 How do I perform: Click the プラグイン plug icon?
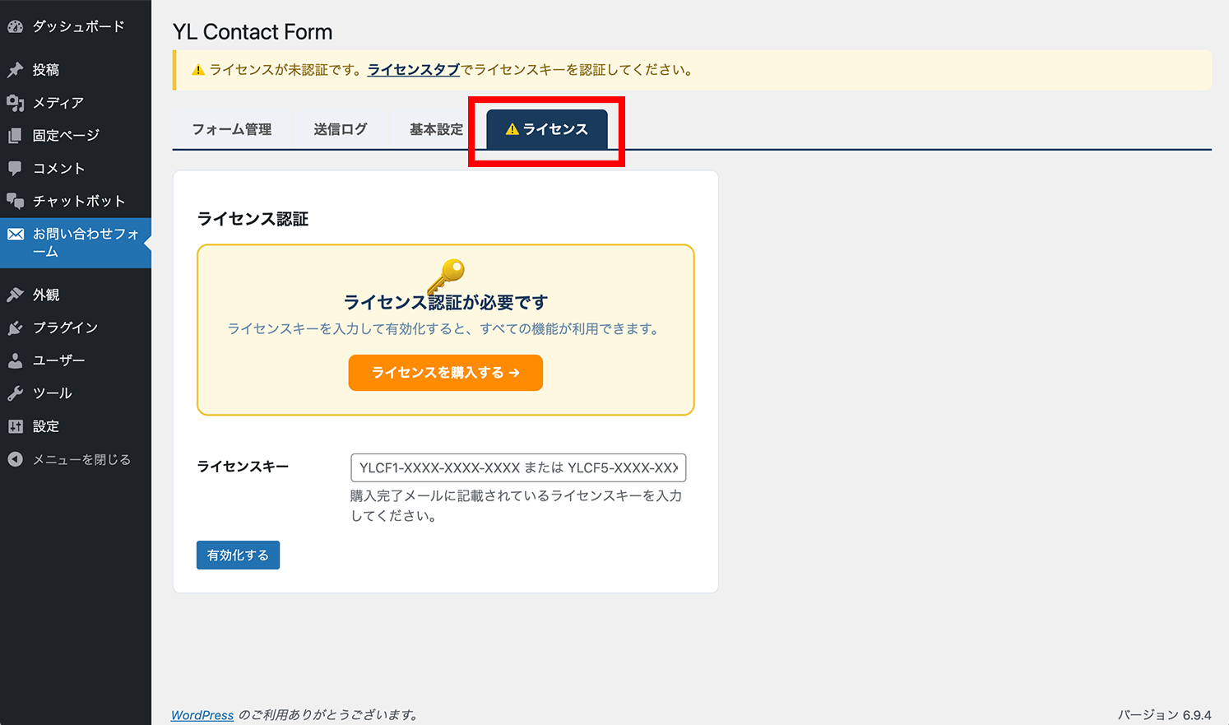(15, 328)
